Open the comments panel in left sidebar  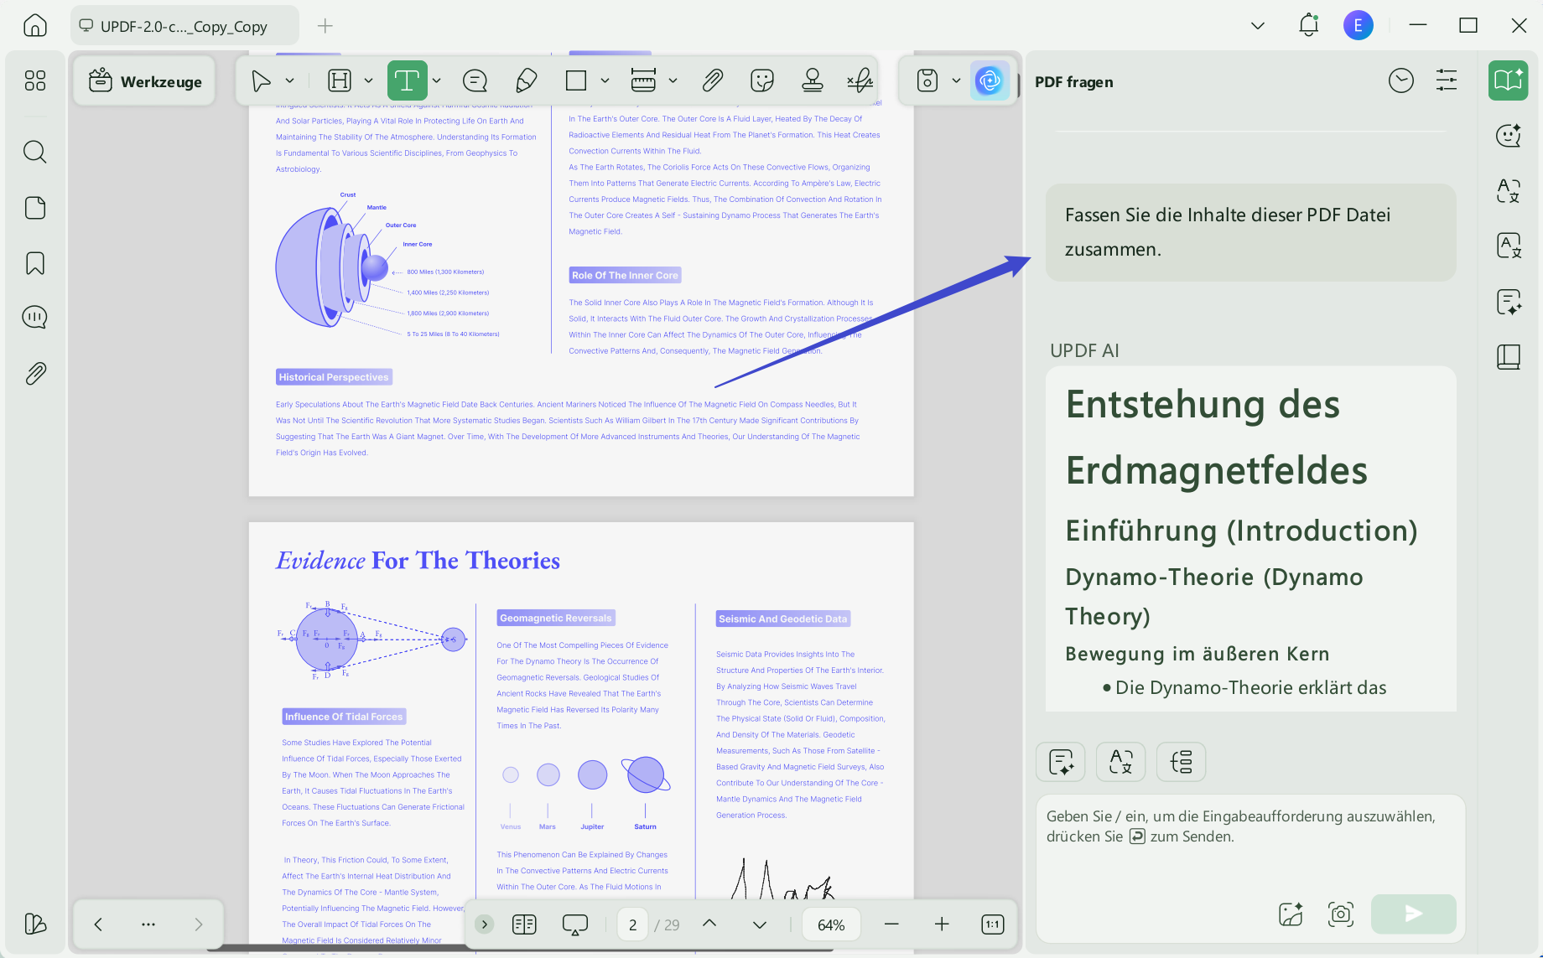pyautogui.click(x=35, y=317)
